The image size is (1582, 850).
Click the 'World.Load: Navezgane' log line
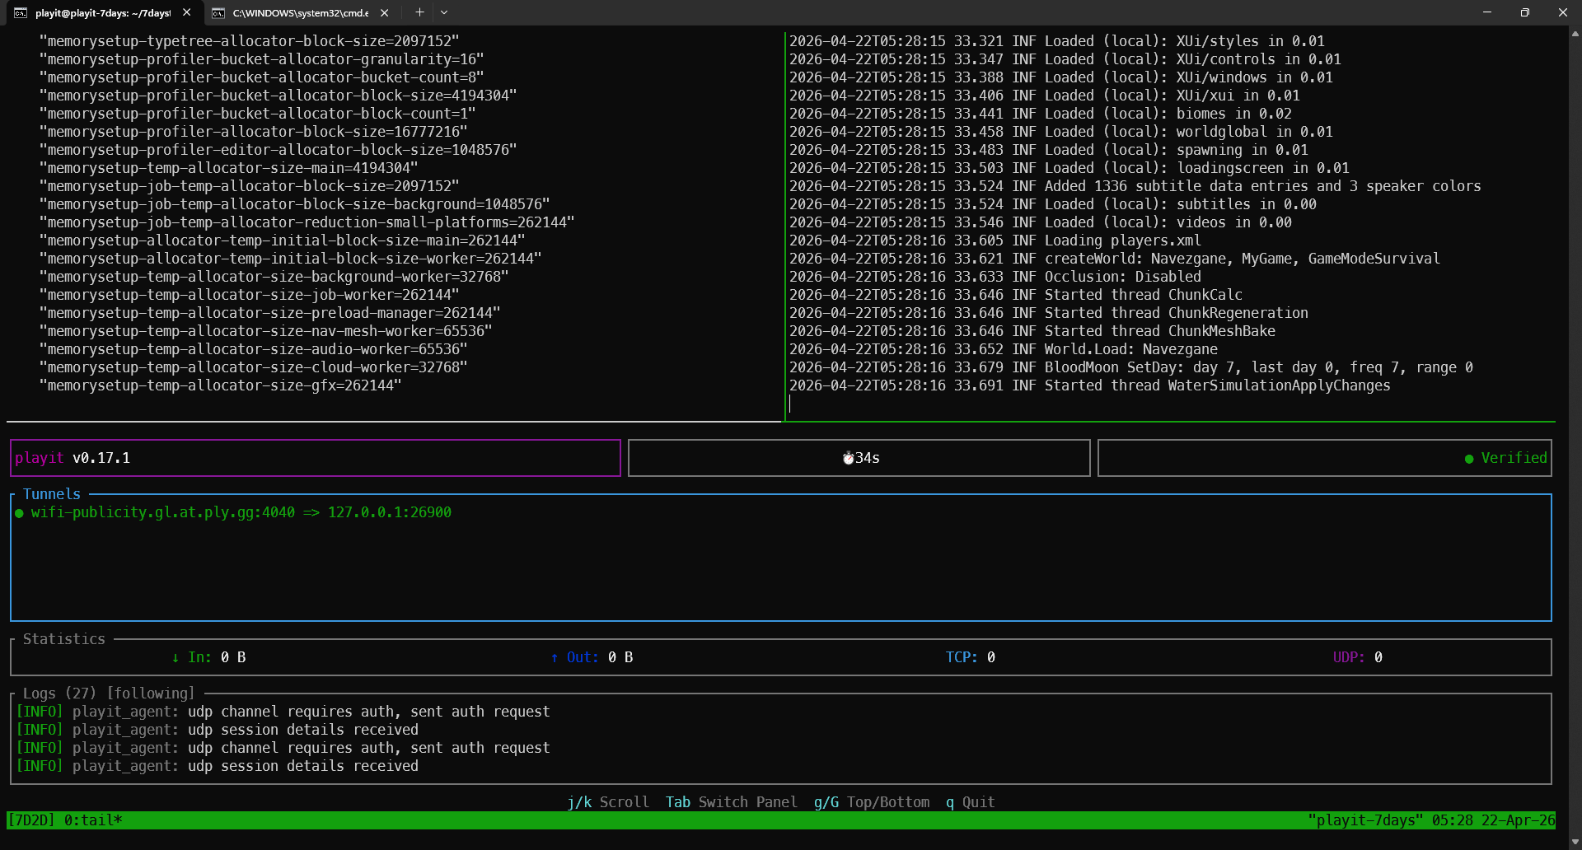[1004, 349]
